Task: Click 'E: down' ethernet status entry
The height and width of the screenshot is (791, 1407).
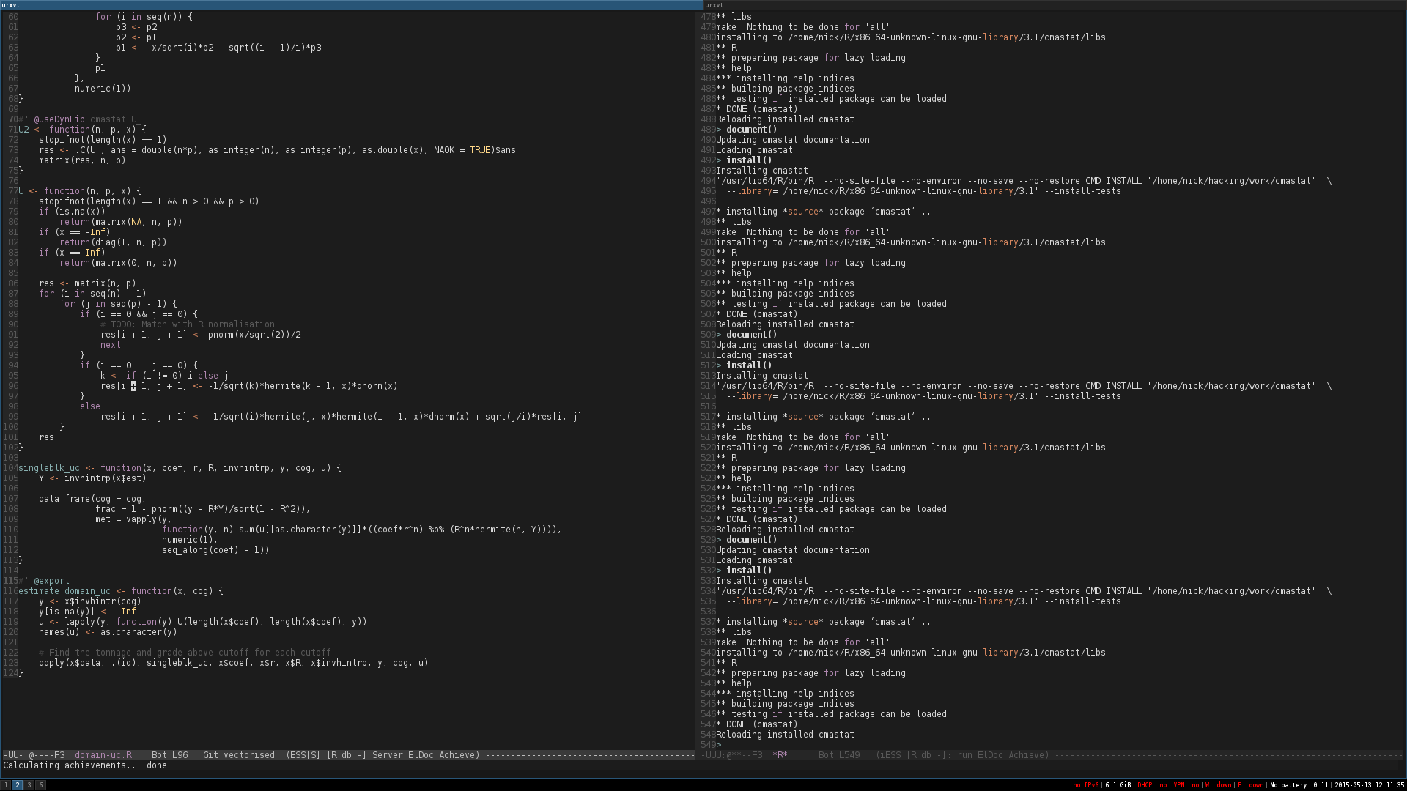Action: tap(1251, 785)
